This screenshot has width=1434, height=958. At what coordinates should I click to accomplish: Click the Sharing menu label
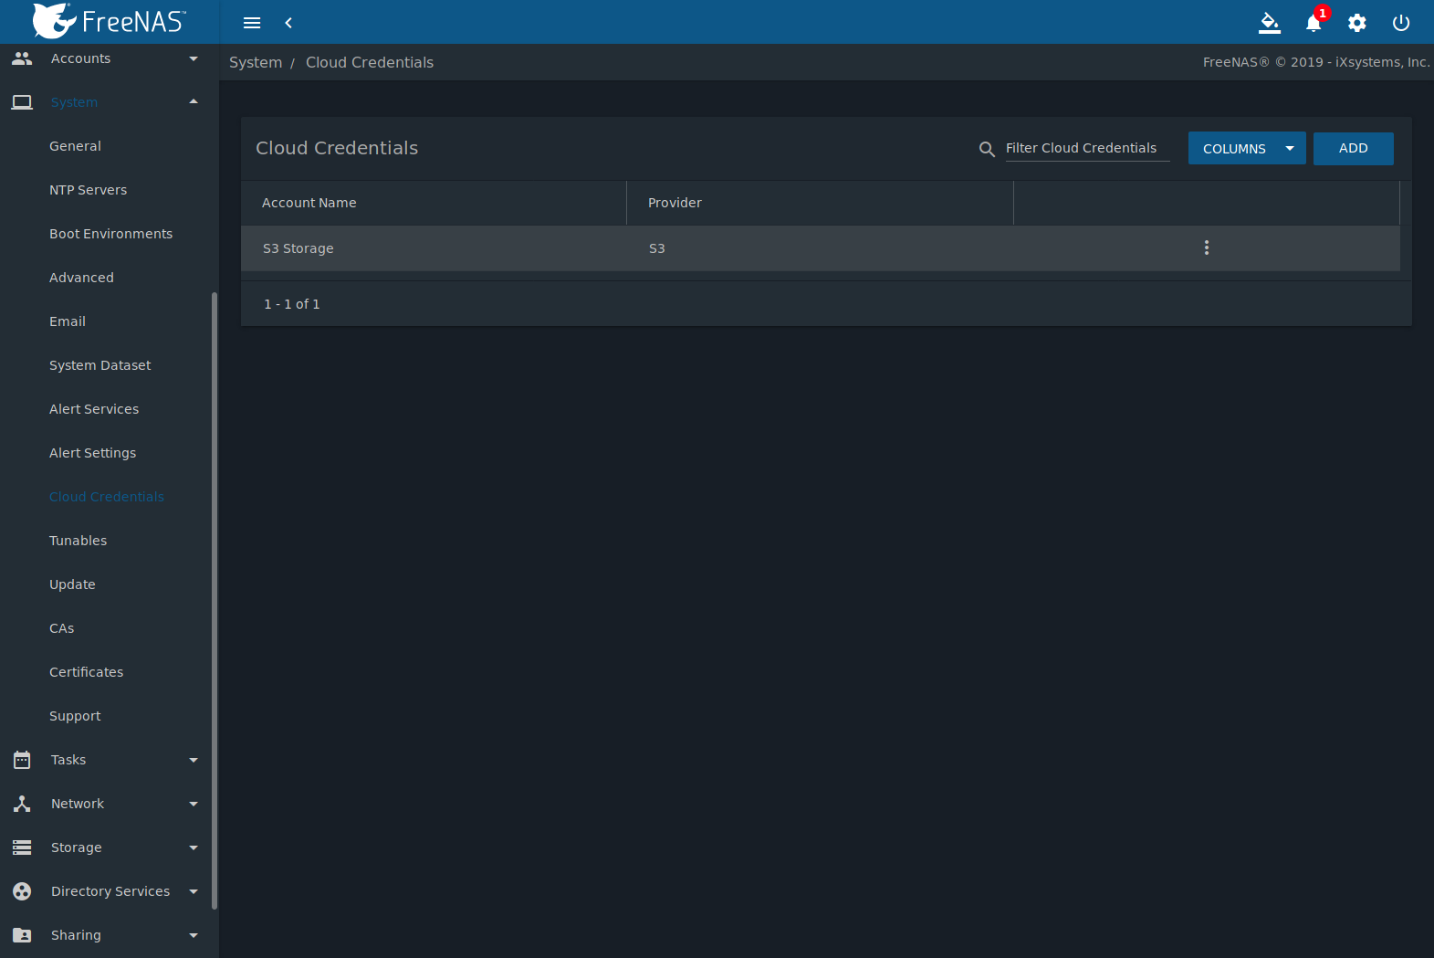[77, 935]
